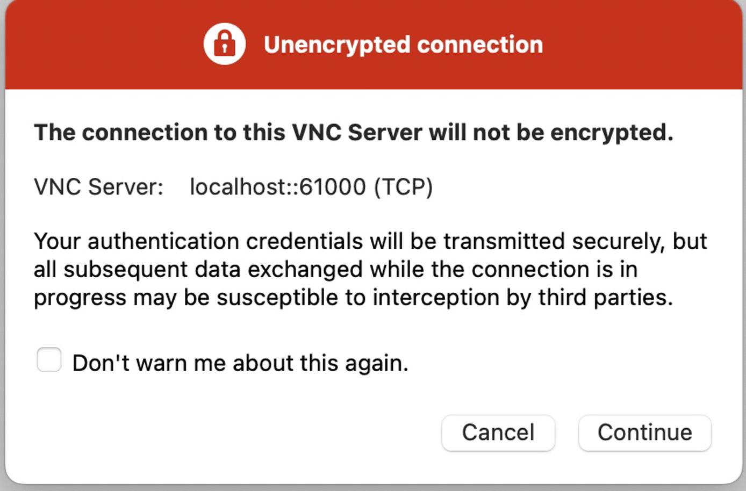Click the circular icon beside the dialog title

pyautogui.click(x=224, y=44)
